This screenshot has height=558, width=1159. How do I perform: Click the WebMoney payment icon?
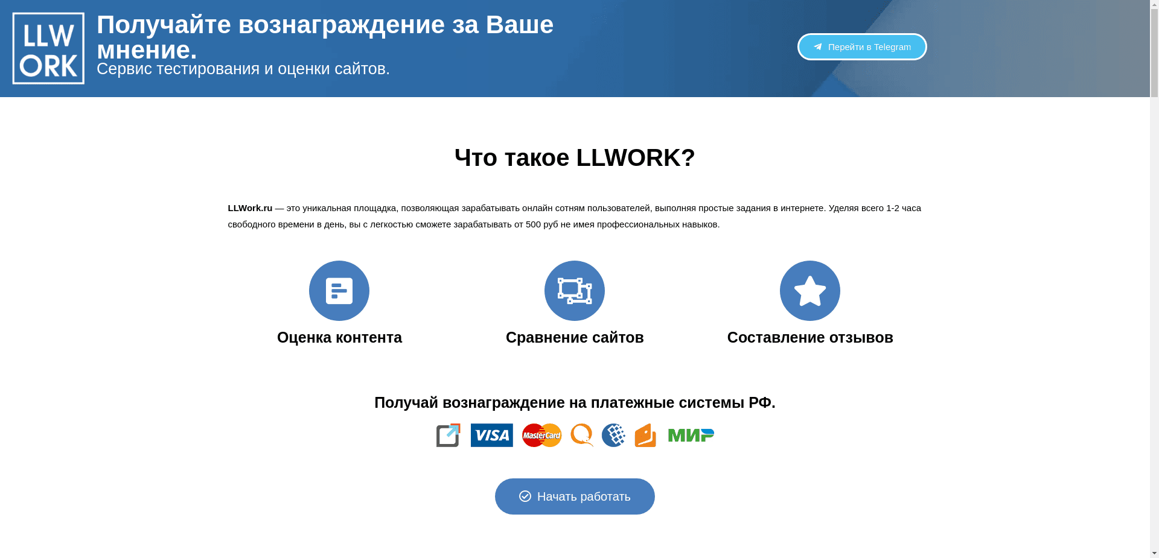coord(613,435)
